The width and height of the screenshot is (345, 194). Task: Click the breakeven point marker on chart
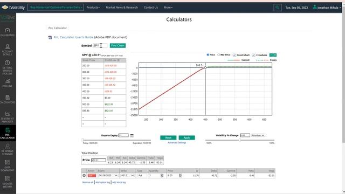(x=205, y=67)
